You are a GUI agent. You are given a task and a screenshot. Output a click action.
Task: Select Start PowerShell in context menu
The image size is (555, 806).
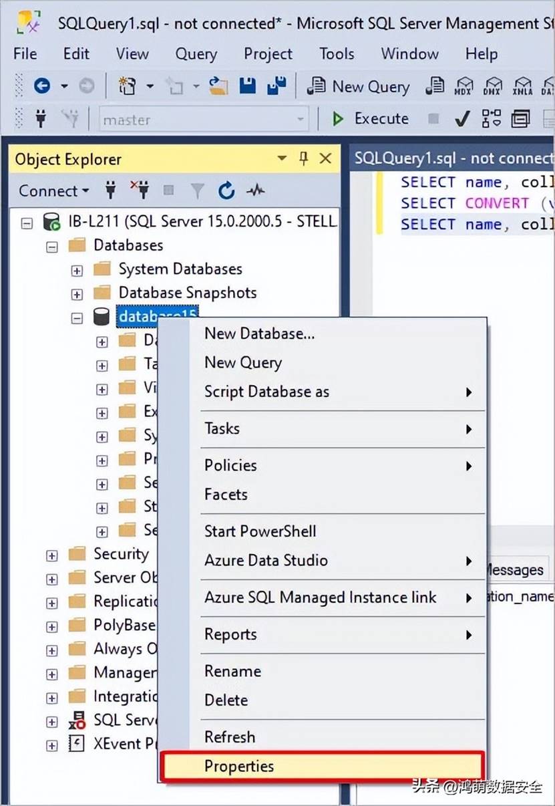click(323, 531)
